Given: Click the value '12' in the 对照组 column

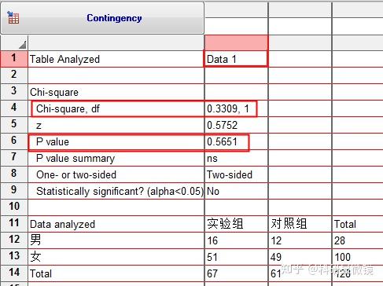Looking at the screenshot, I should click(276, 240).
